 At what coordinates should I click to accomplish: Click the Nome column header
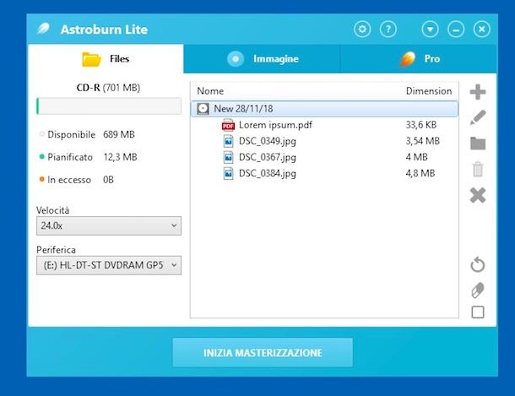point(210,91)
